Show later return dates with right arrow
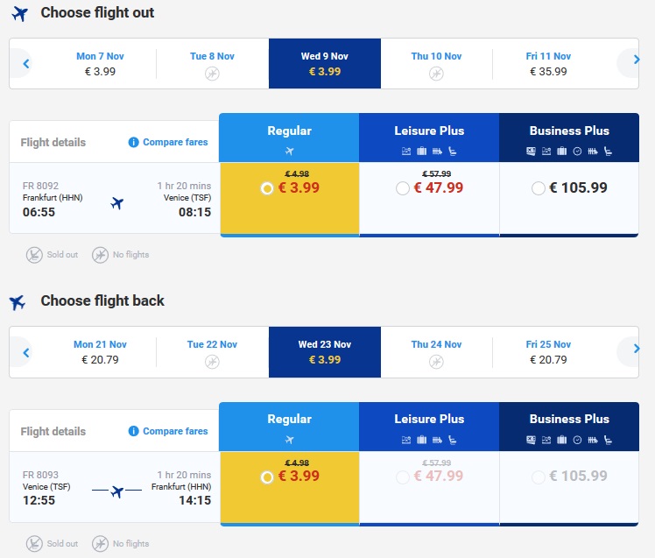The height and width of the screenshot is (558, 655). [634, 352]
